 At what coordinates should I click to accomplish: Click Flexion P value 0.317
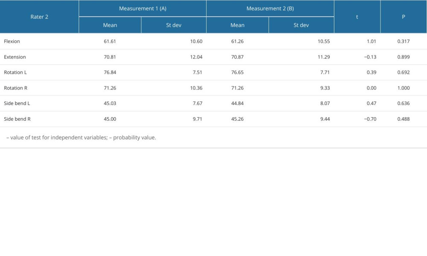pos(404,41)
